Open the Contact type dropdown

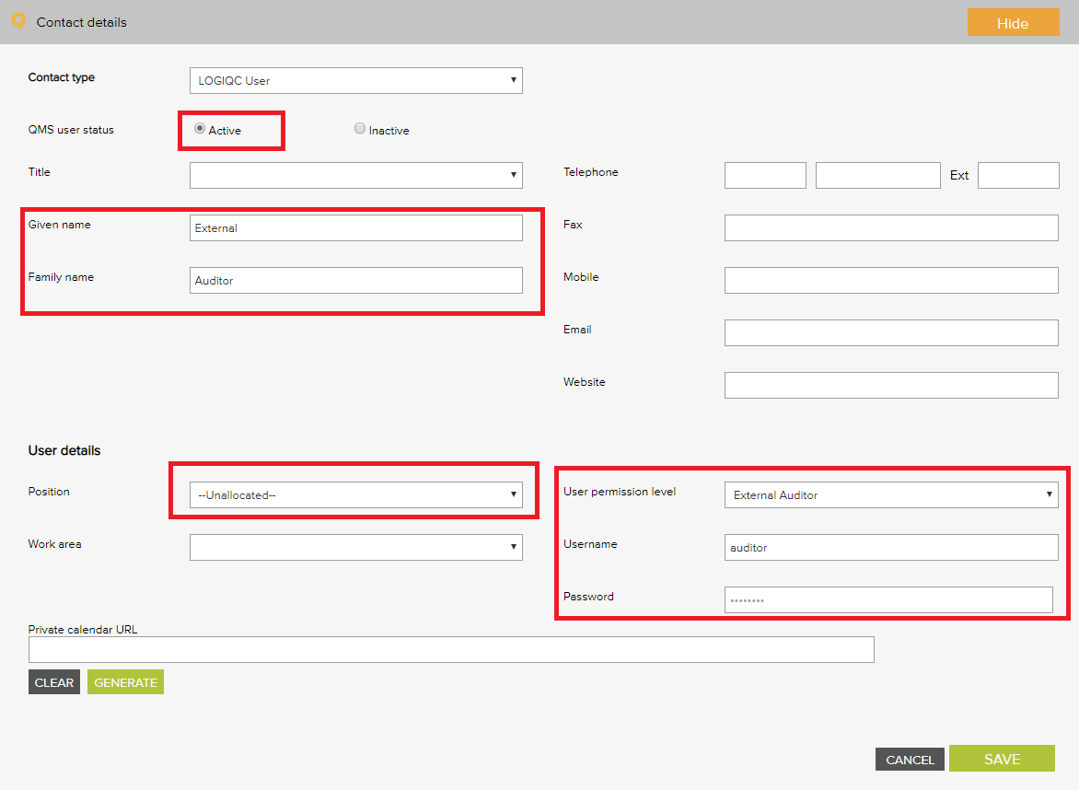pyautogui.click(x=355, y=80)
